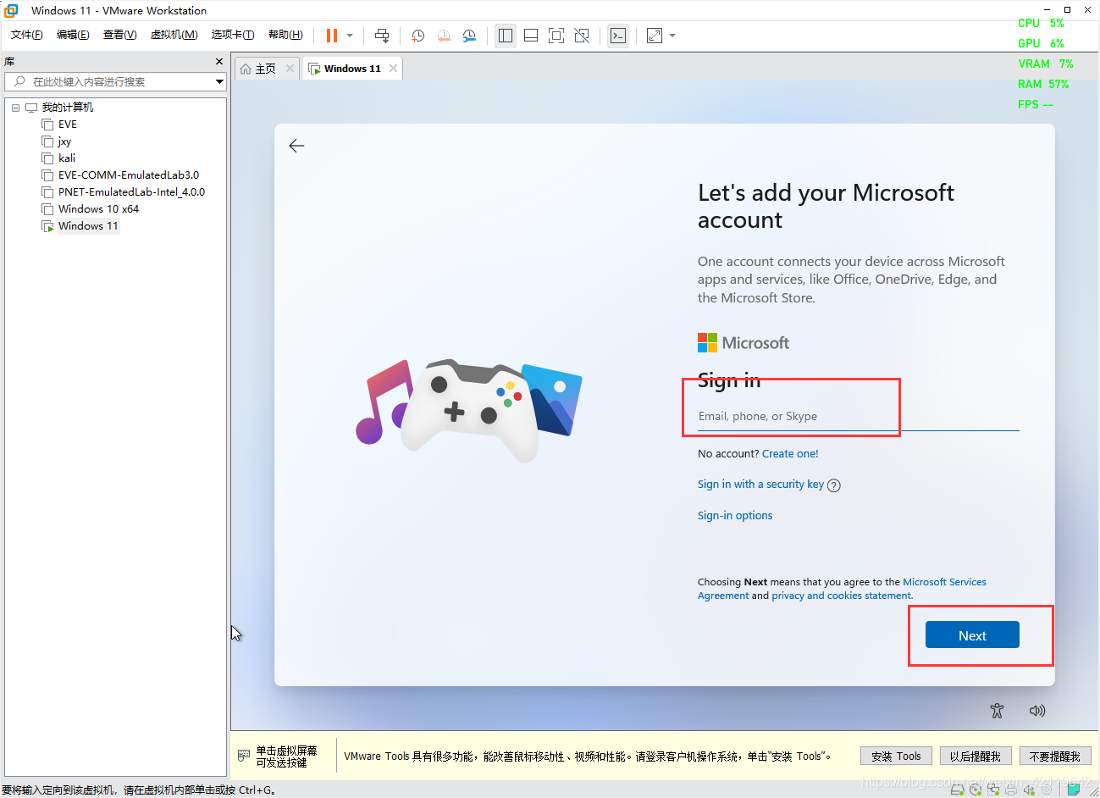This screenshot has height=798, width=1100.
Task: Collapse the 我的计算机 tree node
Action: click(15, 108)
